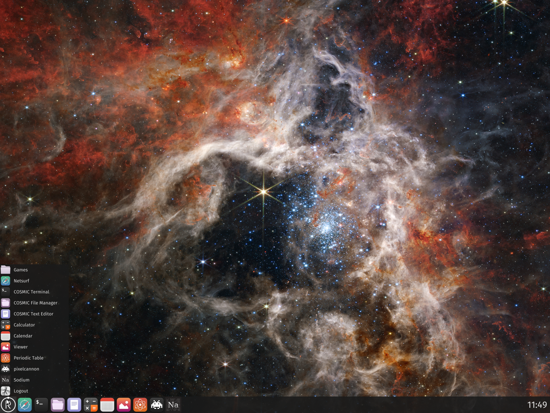Launch pixelcannon from the start menu

[34, 369]
